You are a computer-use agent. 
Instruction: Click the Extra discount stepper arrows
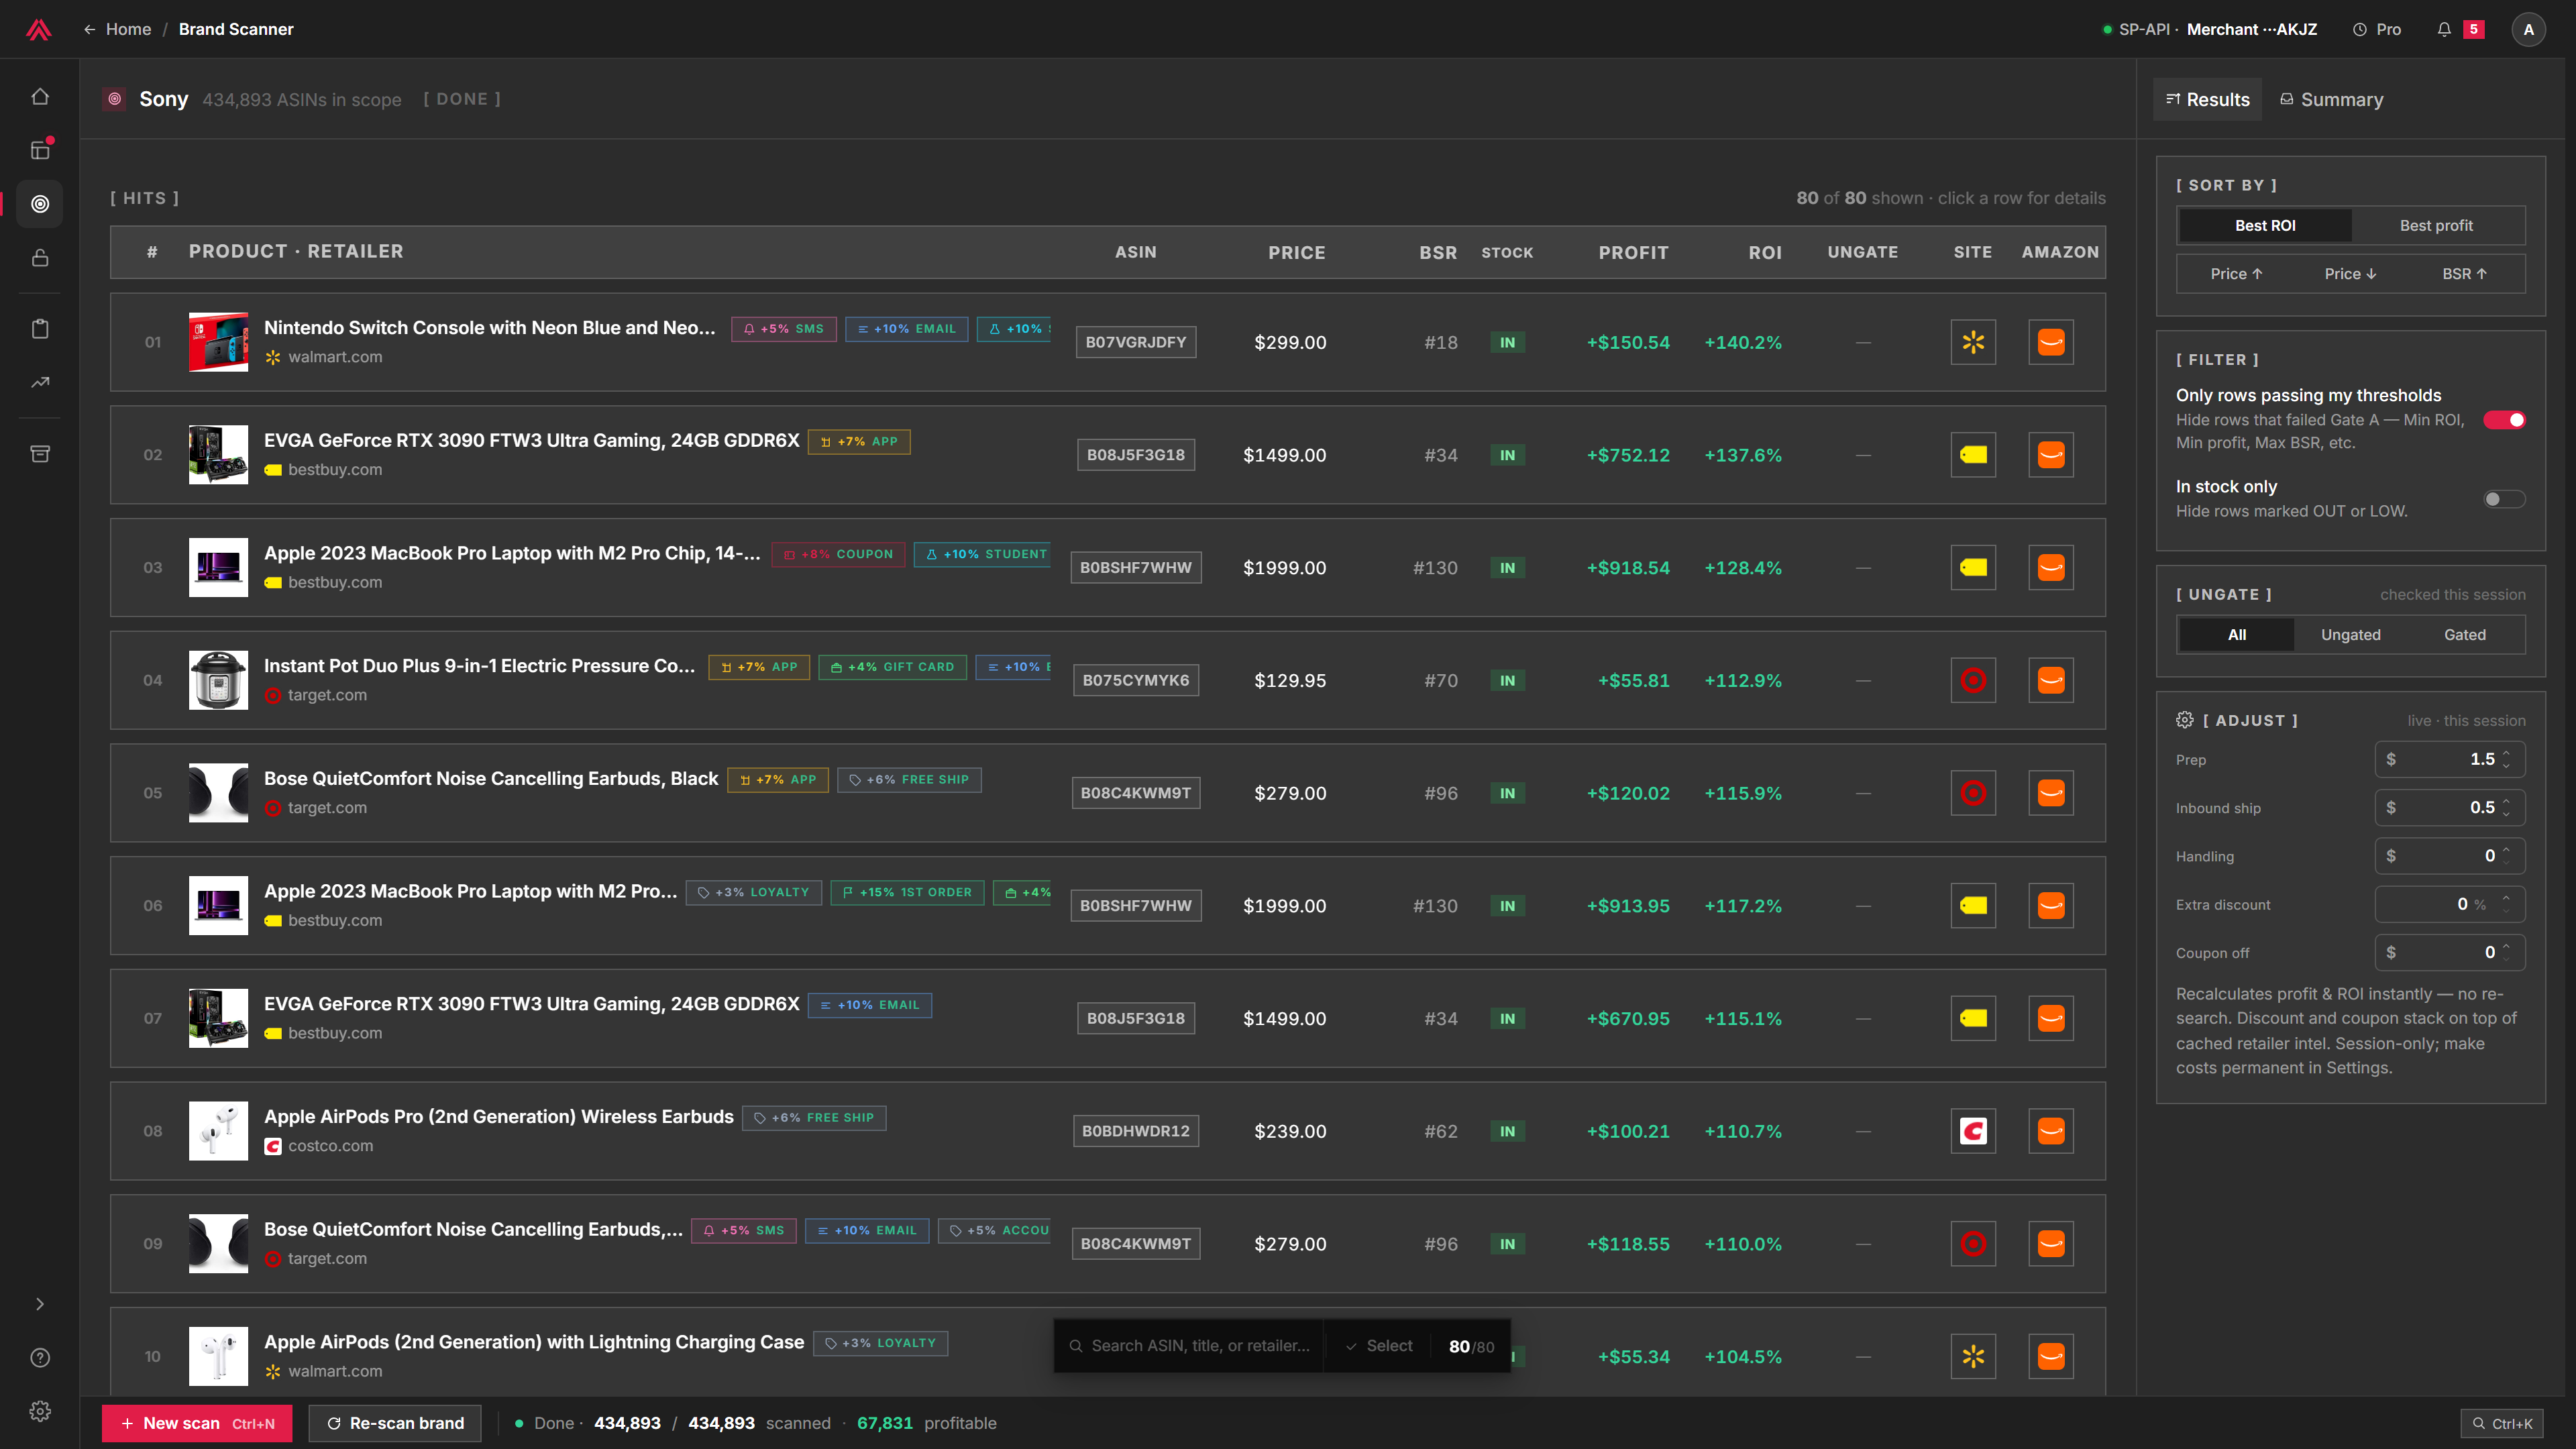click(x=2506, y=904)
